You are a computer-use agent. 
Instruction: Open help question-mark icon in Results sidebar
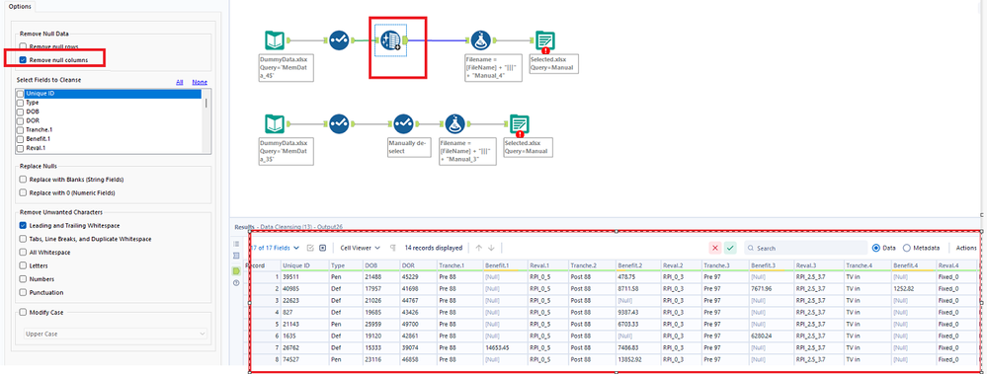pos(237,283)
